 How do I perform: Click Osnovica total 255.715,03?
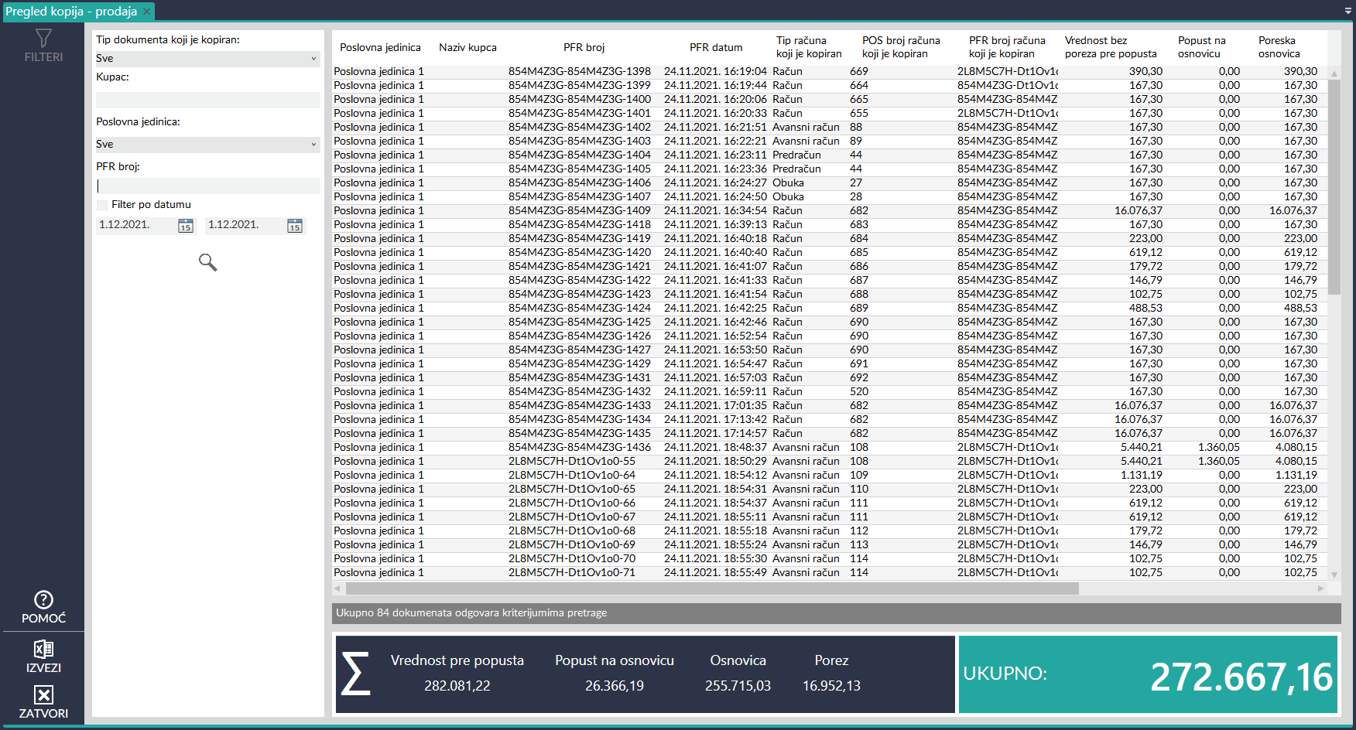click(x=738, y=686)
